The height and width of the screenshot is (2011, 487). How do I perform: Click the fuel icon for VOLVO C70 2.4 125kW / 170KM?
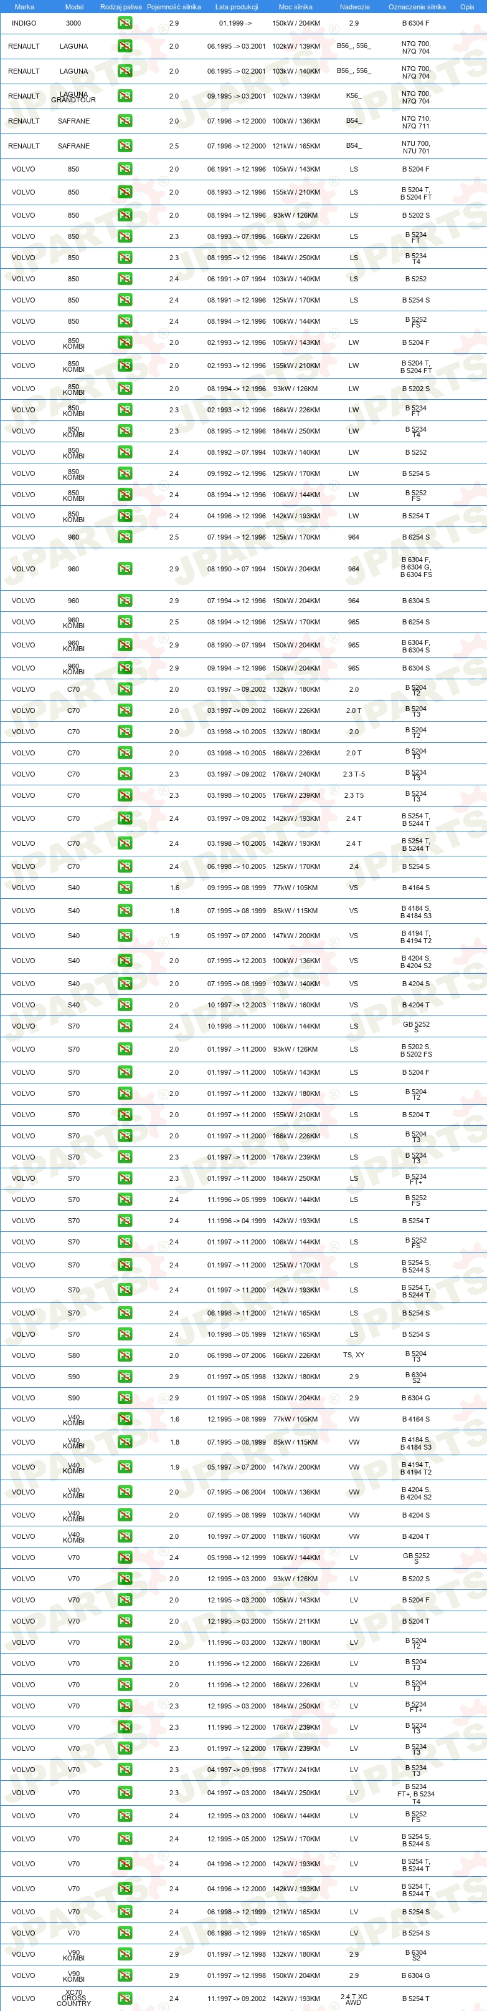(125, 866)
